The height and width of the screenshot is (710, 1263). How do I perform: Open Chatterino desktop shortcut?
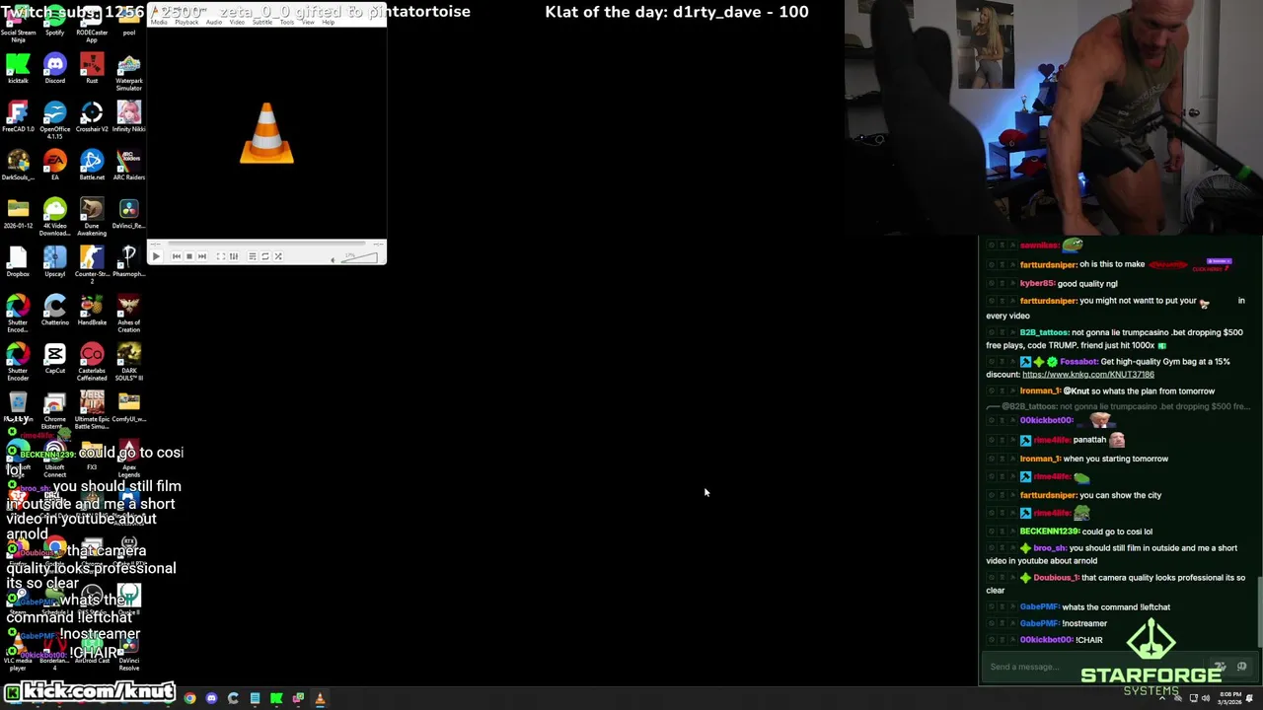tap(54, 310)
